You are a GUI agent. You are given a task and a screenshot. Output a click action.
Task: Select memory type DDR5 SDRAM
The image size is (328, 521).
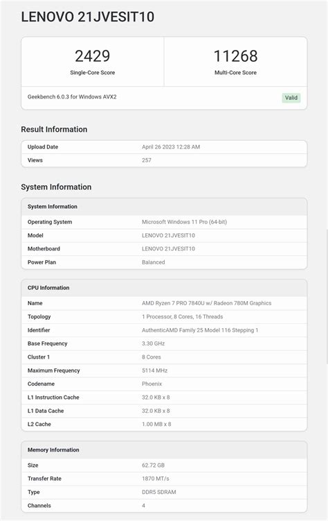pos(158,492)
